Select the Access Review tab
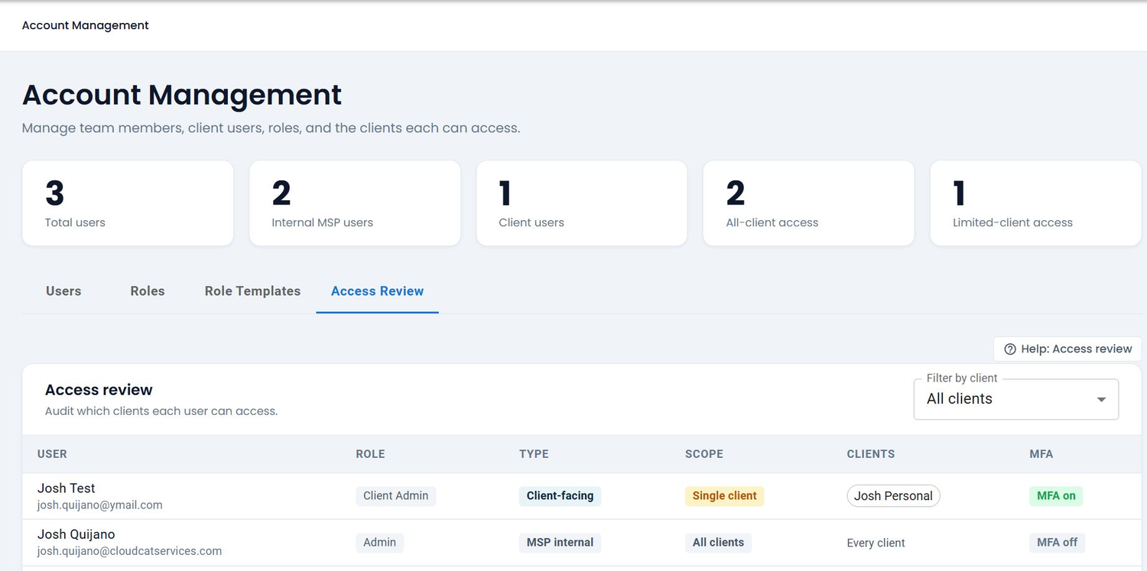 377,291
